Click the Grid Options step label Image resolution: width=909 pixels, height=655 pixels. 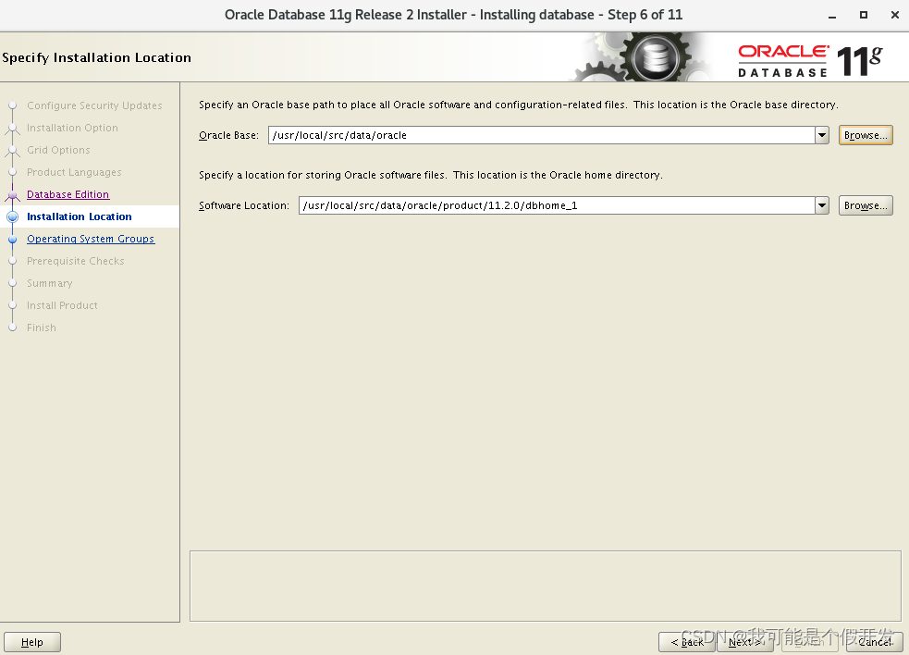click(x=58, y=150)
